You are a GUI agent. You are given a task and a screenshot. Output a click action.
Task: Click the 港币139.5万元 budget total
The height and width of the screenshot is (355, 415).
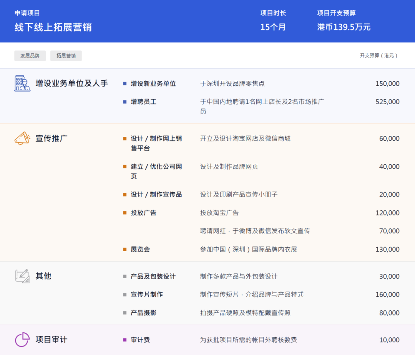(x=344, y=27)
